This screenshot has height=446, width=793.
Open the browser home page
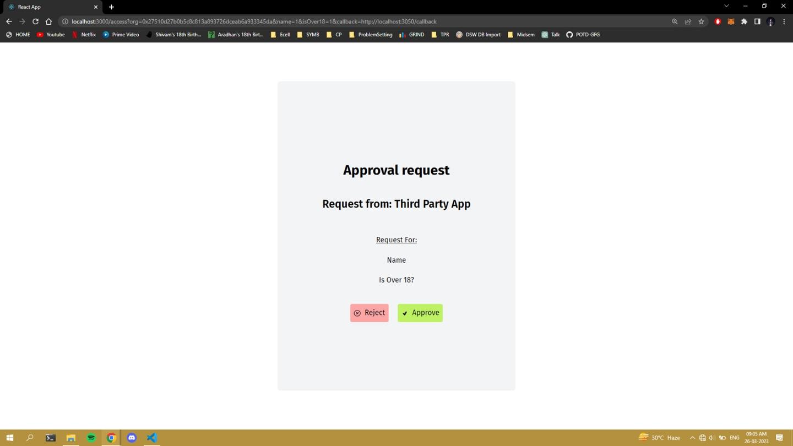click(48, 21)
